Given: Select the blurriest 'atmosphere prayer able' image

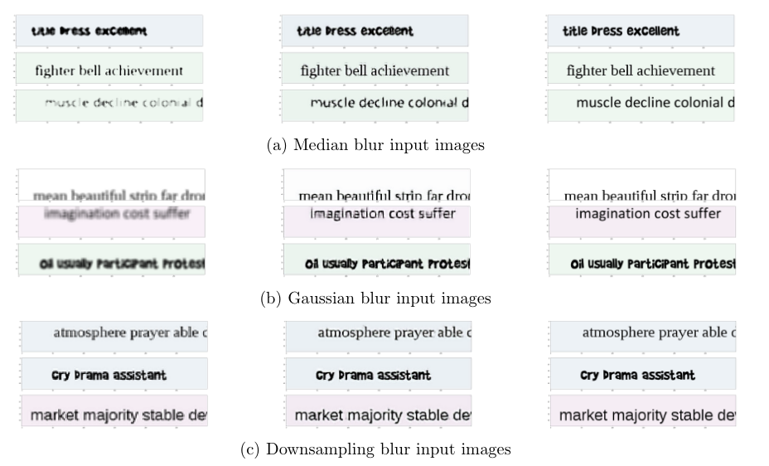Looking at the screenshot, I should click(x=114, y=337).
